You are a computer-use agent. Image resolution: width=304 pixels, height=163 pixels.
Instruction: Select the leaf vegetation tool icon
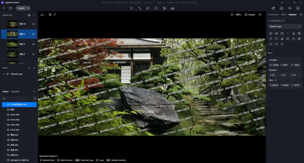click(x=148, y=8)
